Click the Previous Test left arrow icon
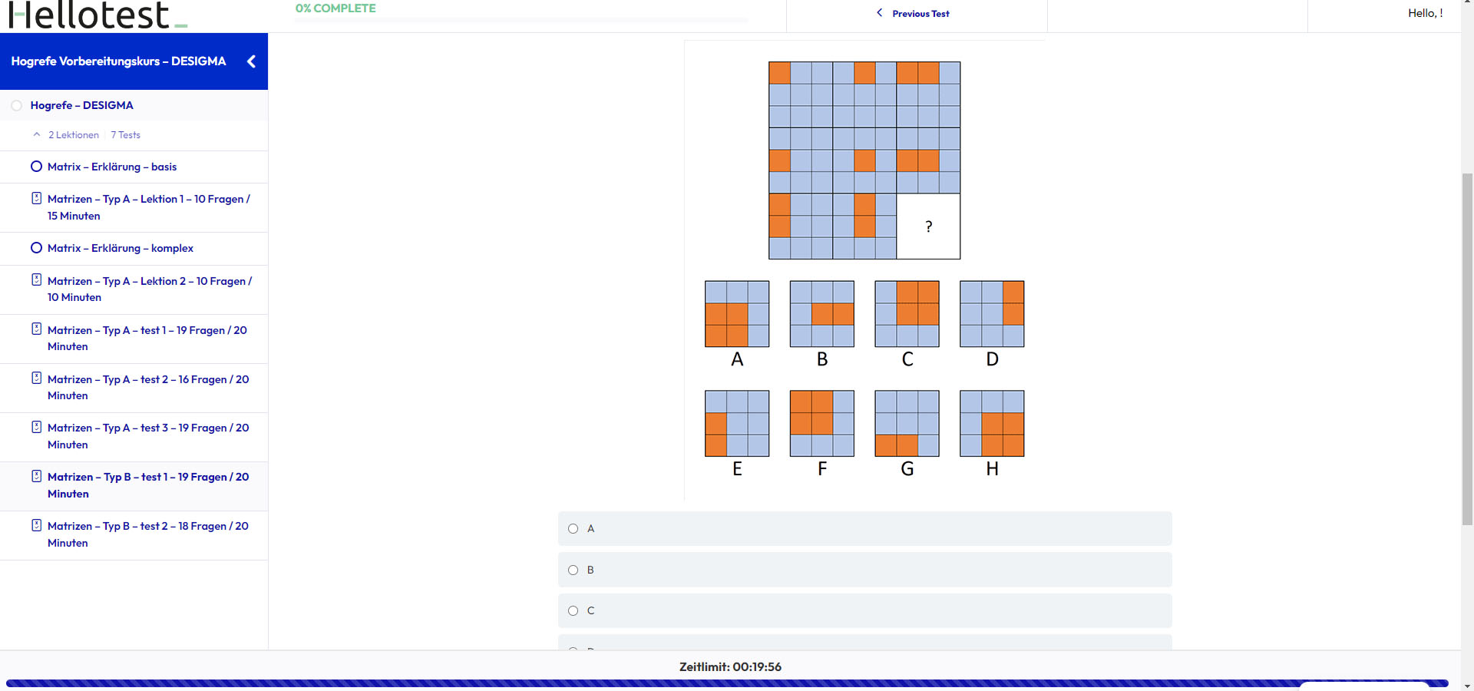This screenshot has height=691, width=1474. 880,13
